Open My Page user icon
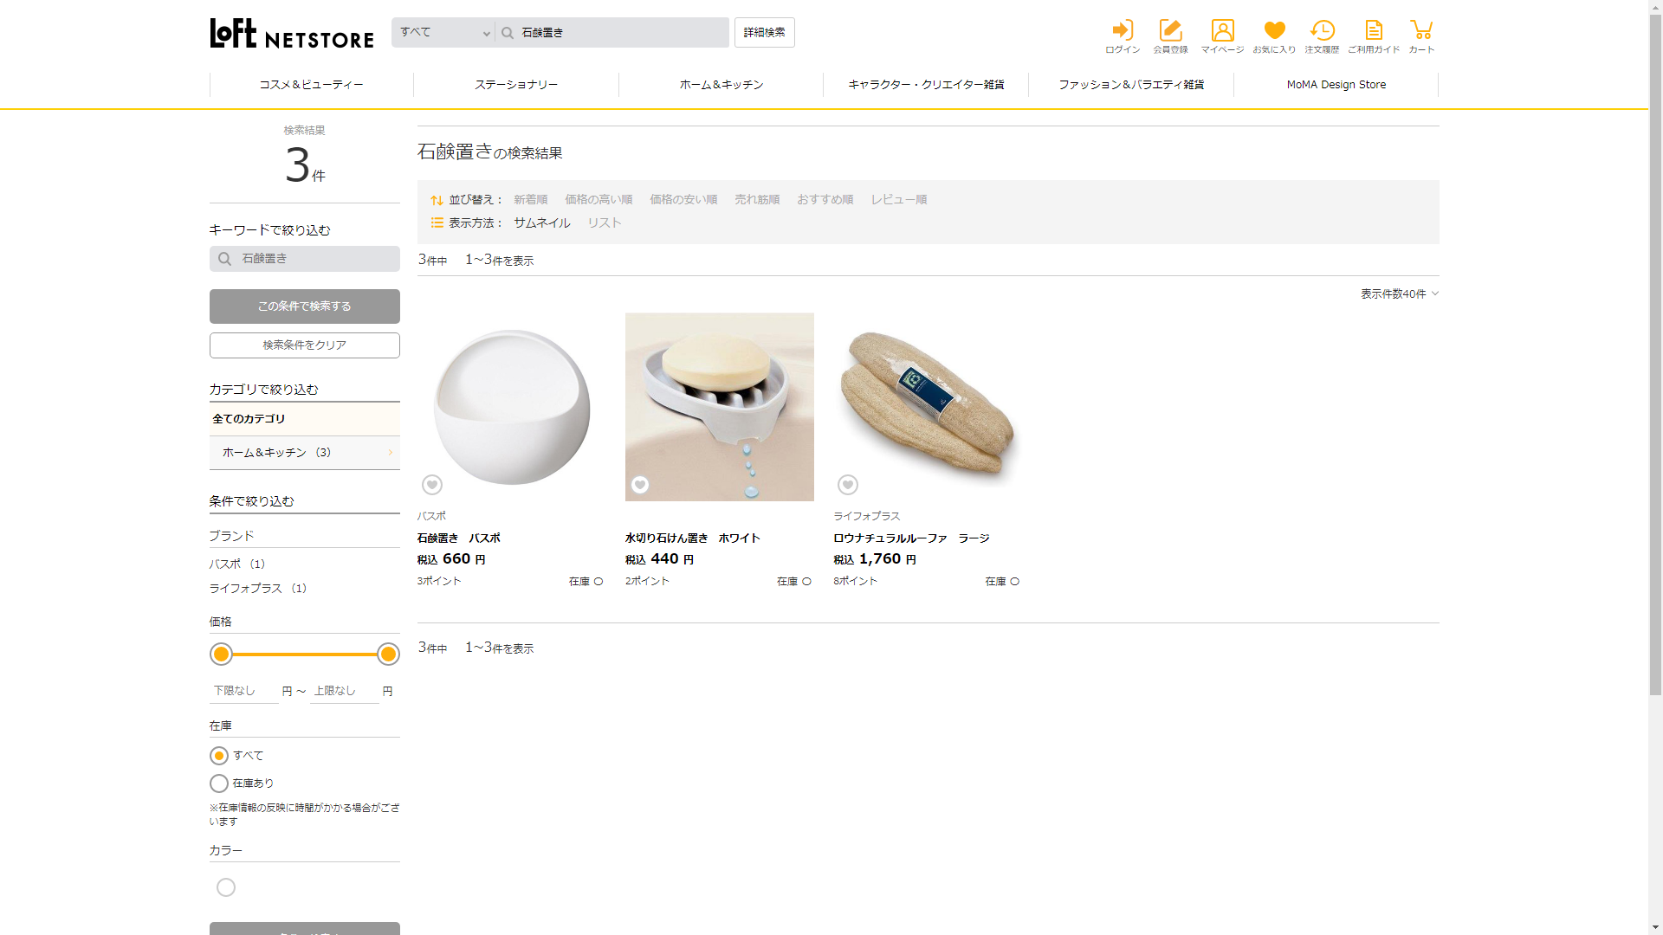Viewport: 1663px width, 935px height. pos(1222,31)
